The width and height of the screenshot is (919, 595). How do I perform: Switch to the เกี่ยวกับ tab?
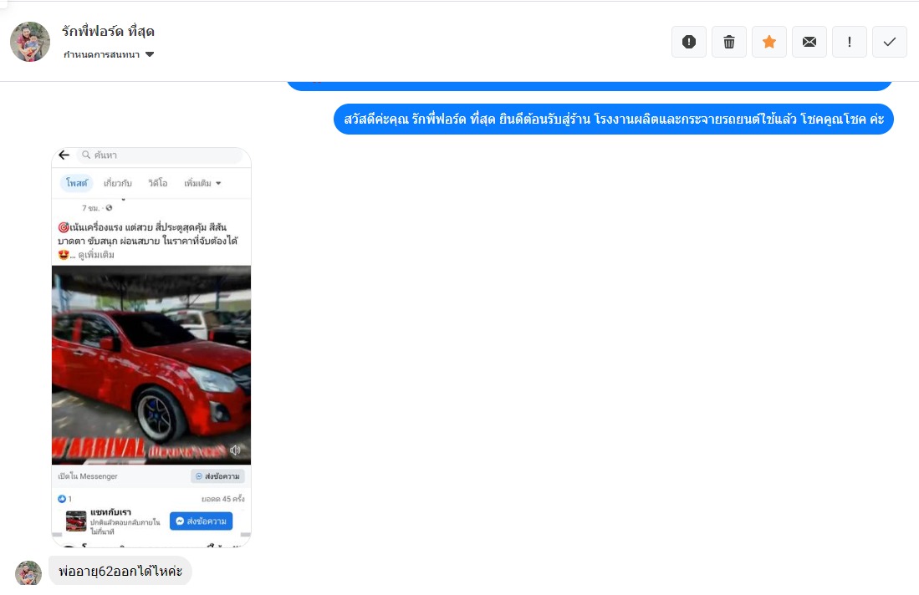tap(117, 183)
